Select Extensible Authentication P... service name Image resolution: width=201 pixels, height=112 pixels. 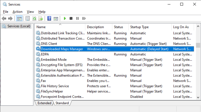click(x=62, y=75)
